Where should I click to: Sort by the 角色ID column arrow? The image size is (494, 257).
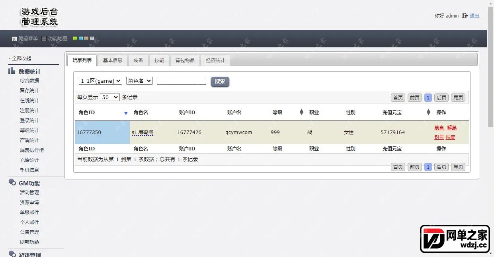126,113
